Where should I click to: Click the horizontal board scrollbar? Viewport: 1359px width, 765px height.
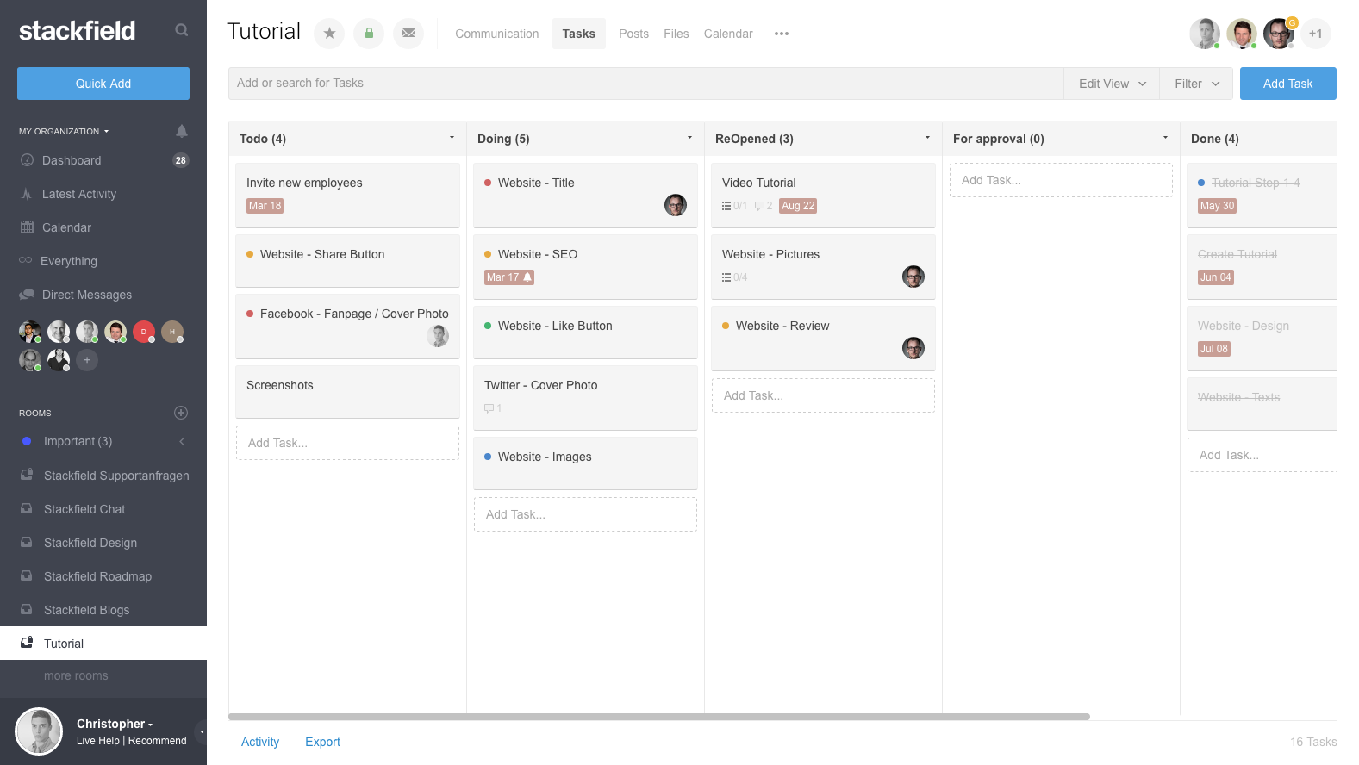click(x=659, y=716)
